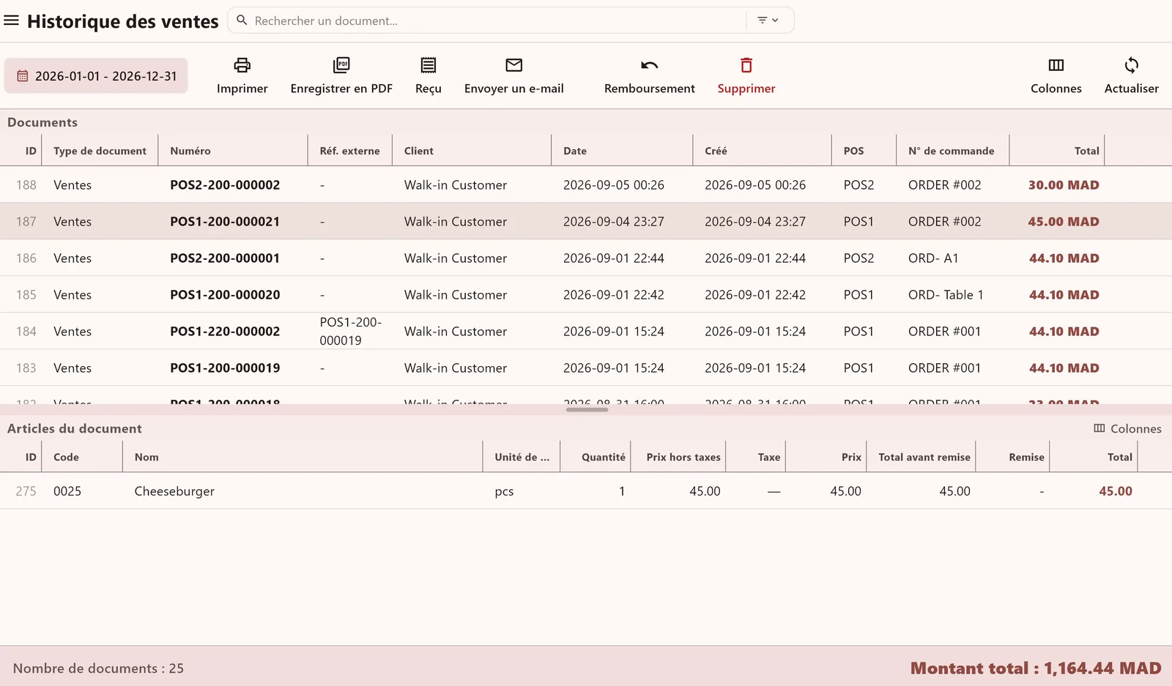Image resolution: width=1172 pixels, height=686 pixels.
Task: Click Enregistrer en PDF icon
Action: coord(341,65)
